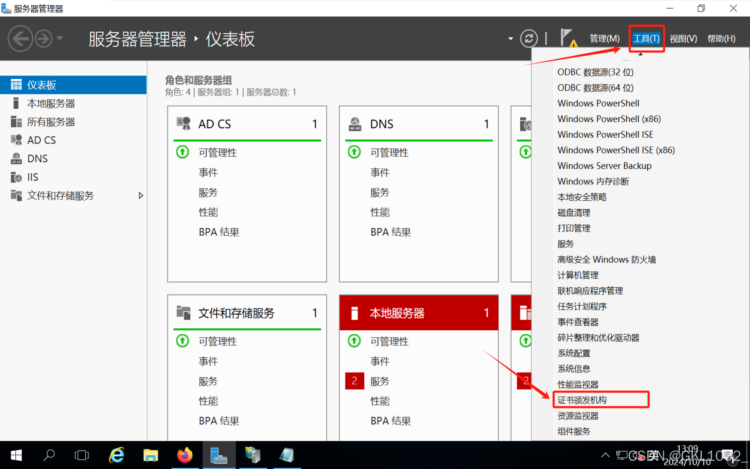
Task: Launch Windows PowerShell from tools menu
Action: coord(598,103)
